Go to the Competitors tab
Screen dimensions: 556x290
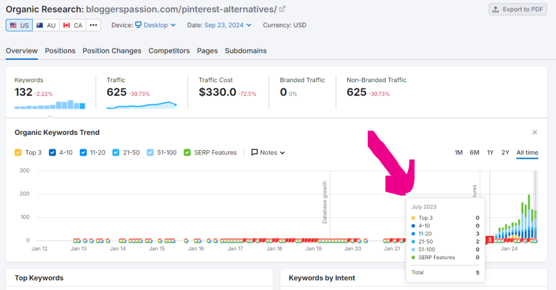(169, 51)
